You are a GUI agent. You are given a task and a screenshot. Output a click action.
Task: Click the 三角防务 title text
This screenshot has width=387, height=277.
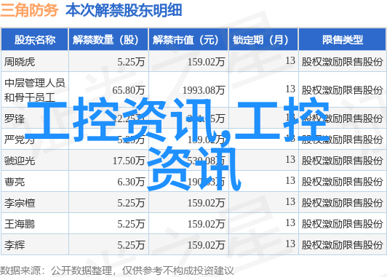pos(29,10)
